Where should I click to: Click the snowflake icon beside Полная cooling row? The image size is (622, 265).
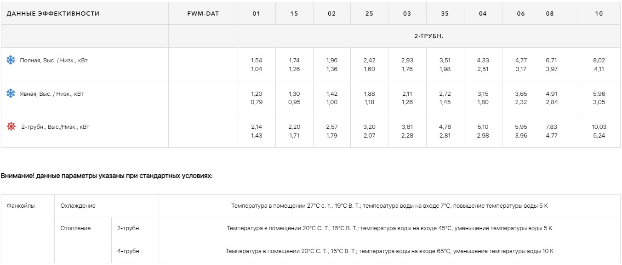point(11,60)
